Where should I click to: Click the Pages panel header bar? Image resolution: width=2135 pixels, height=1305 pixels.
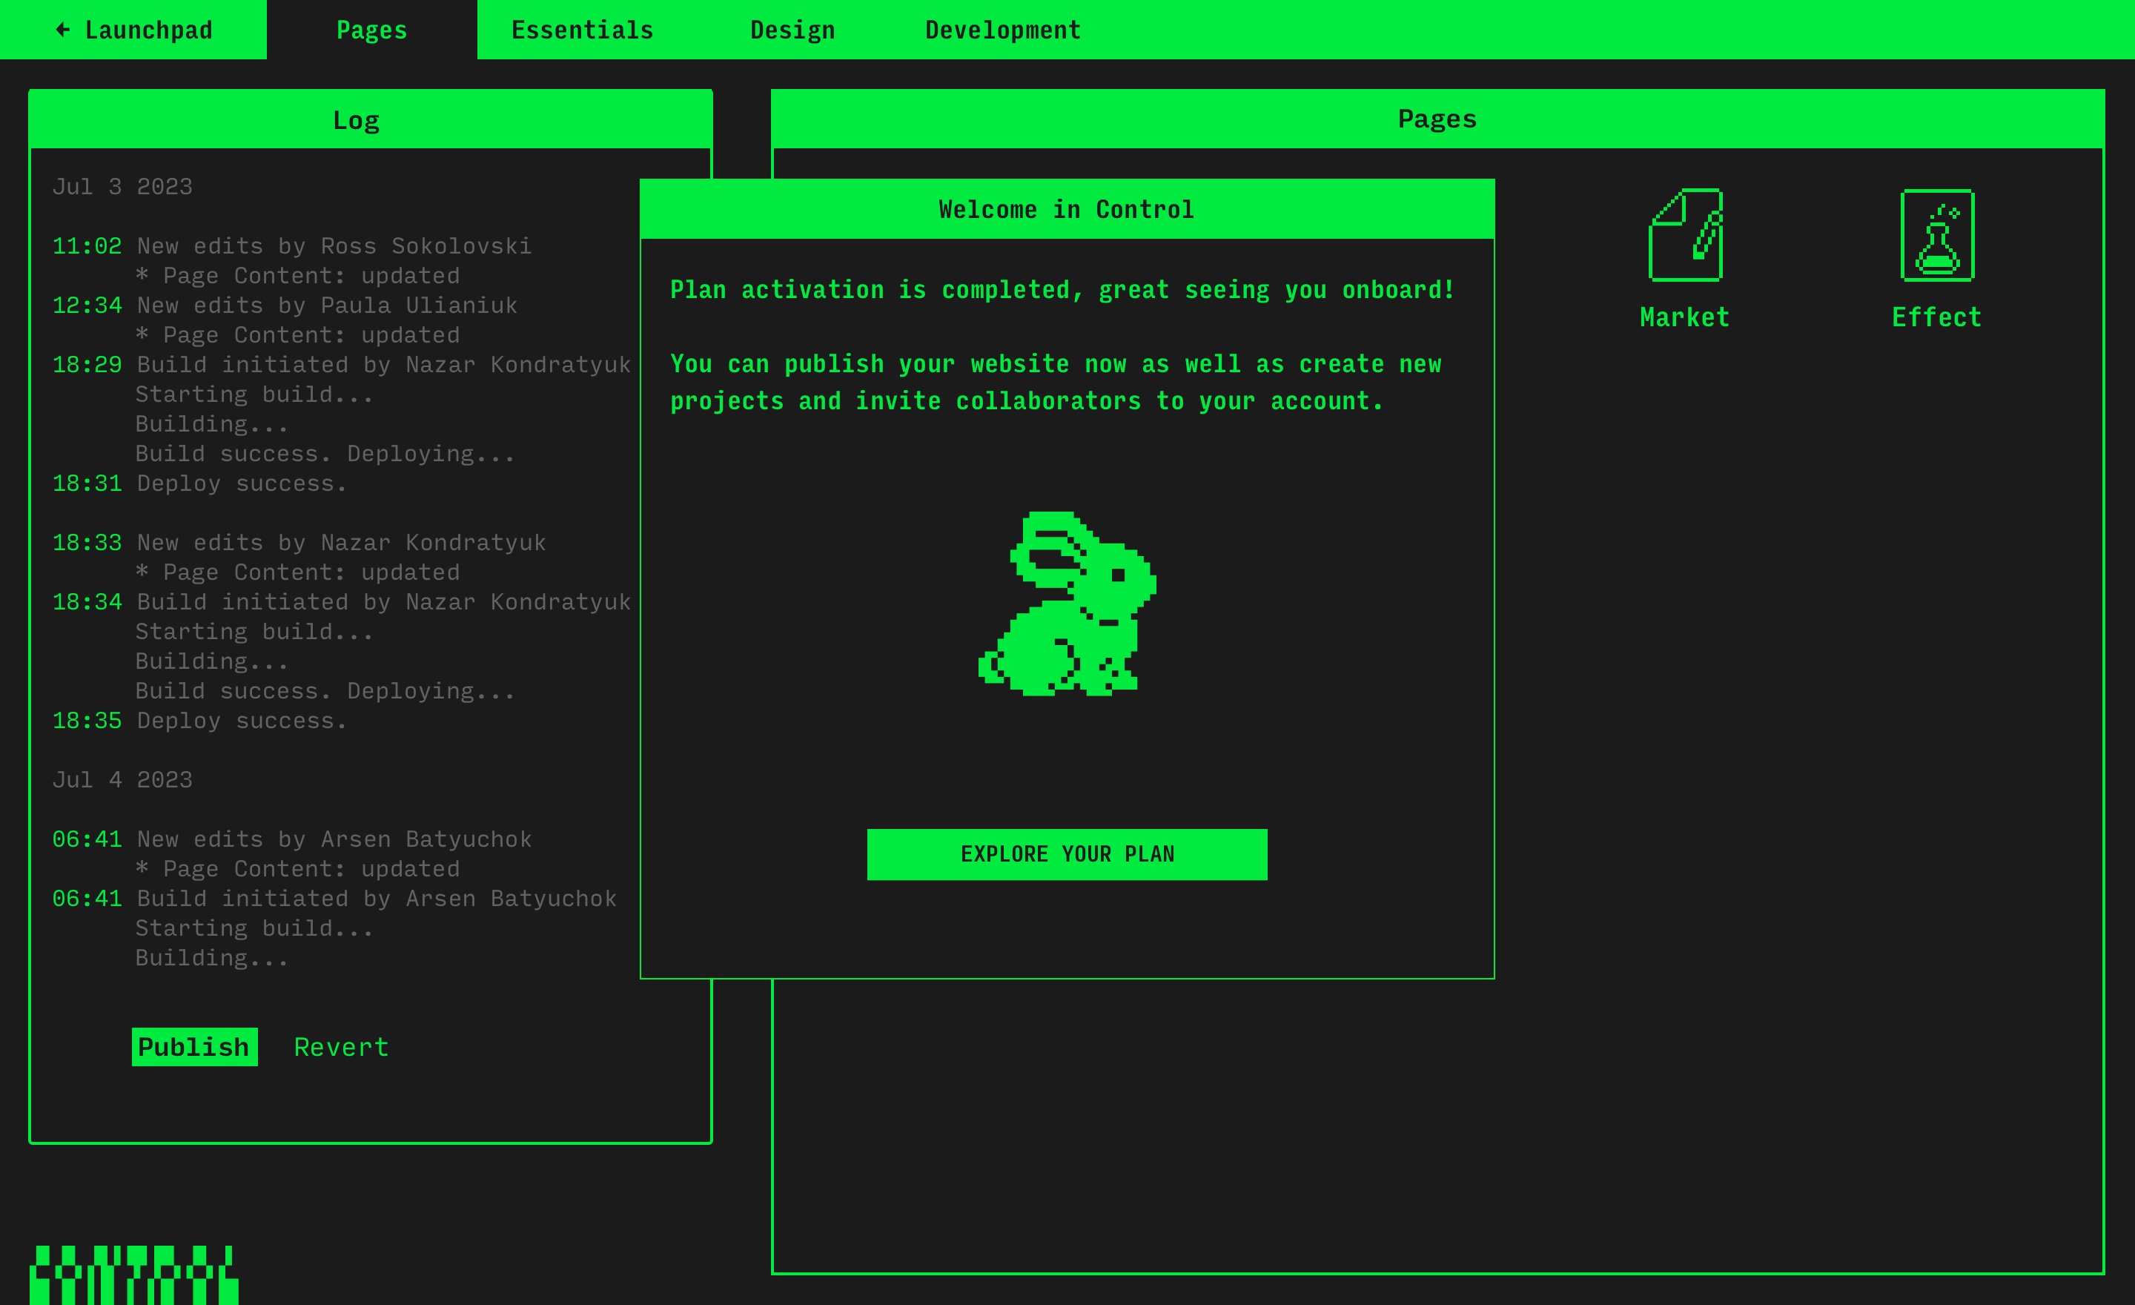1437,119
